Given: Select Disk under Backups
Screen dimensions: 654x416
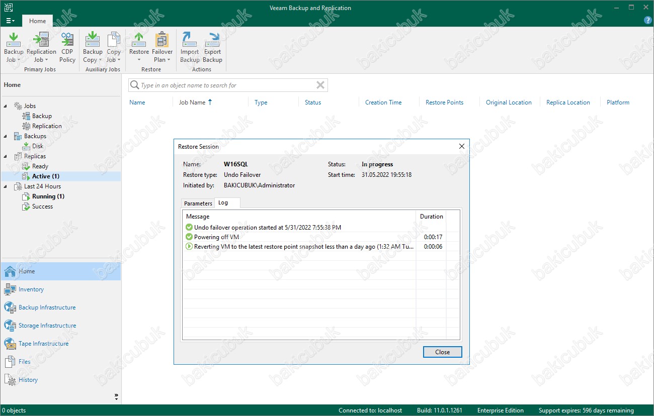Looking at the screenshot, I should (x=38, y=146).
